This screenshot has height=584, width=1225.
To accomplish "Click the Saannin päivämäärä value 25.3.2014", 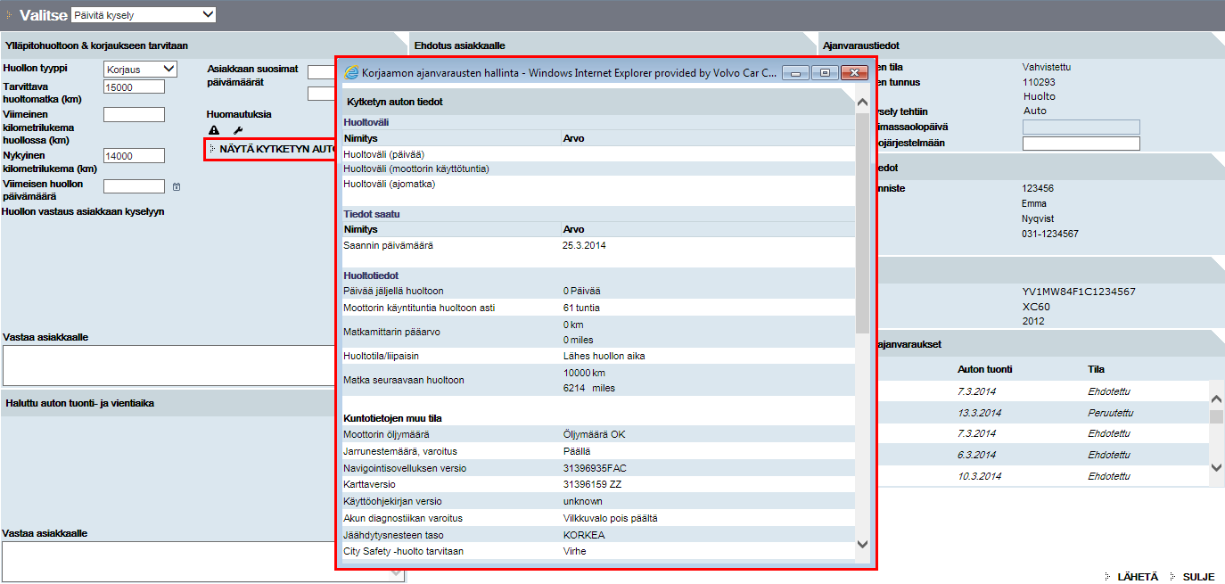I will click(x=584, y=245).
